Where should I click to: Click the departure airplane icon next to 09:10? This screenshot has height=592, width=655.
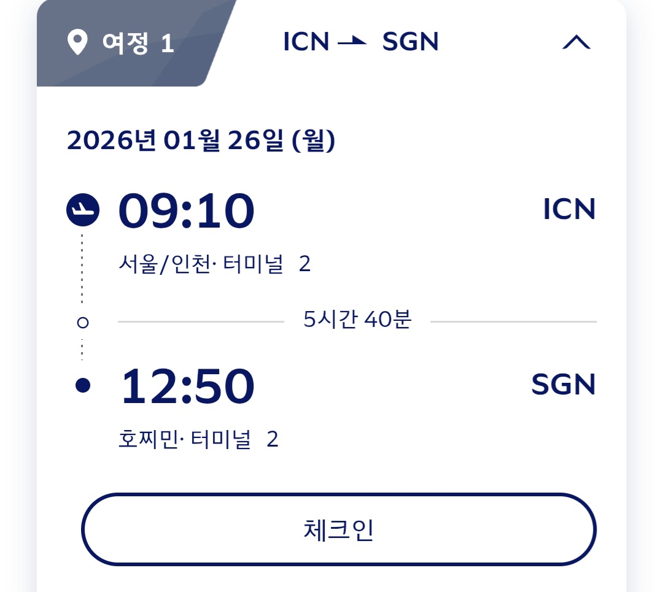point(82,210)
